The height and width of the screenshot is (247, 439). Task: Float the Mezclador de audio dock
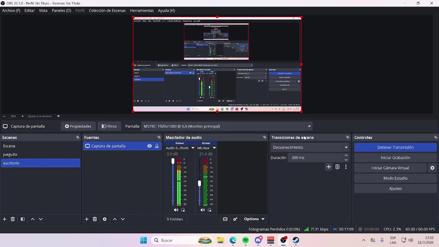[264, 138]
